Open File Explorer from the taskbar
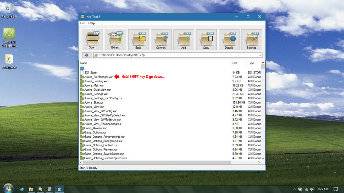This screenshot has width=344, height=193. (x=31, y=189)
